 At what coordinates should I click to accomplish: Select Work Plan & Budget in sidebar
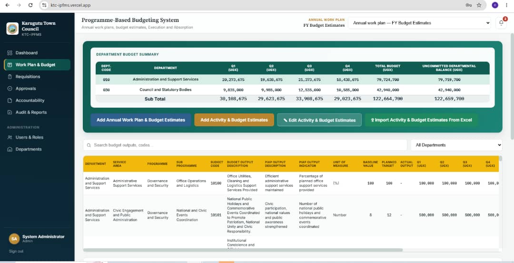[37, 65]
